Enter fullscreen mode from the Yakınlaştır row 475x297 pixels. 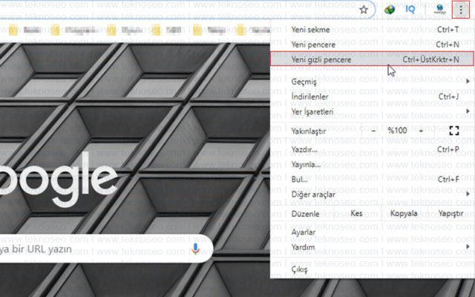[453, 131]
